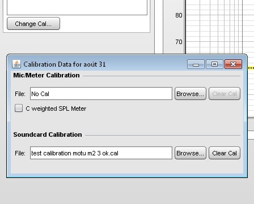This screenshot has height=204, width=254.
Task: Enable C weighted SPL Meter checkbox
Action: (x=19, y=108)
